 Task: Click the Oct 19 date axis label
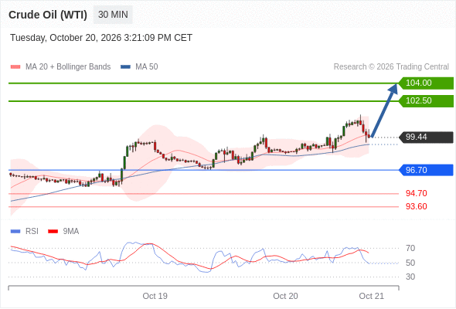click(155, 296)
